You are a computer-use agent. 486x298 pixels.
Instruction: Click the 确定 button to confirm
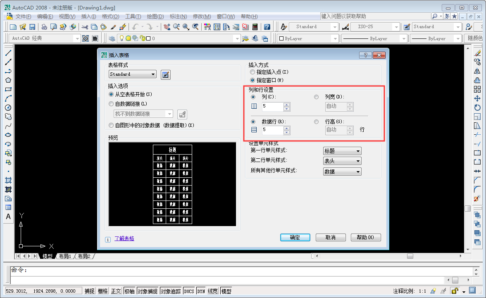coord(295,237)
